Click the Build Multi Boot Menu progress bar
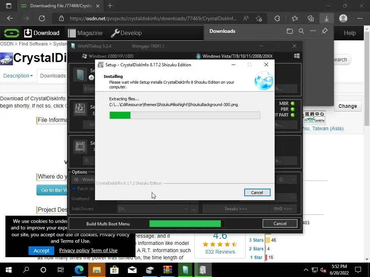 [187, 224]
